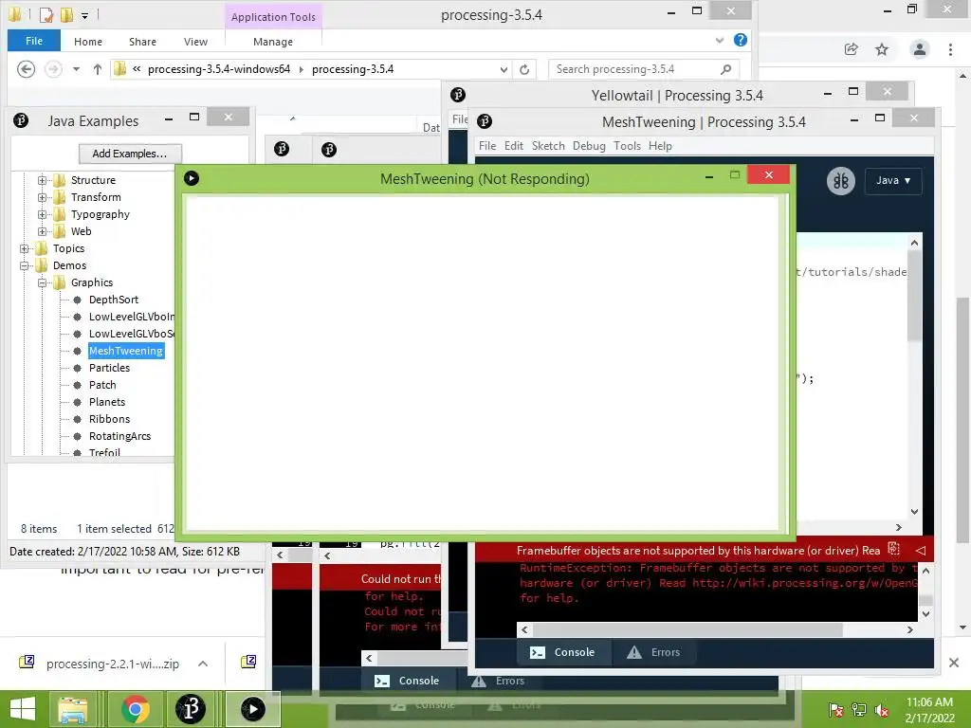Refresh the Explorer folder view

click(x=524, y=69)
